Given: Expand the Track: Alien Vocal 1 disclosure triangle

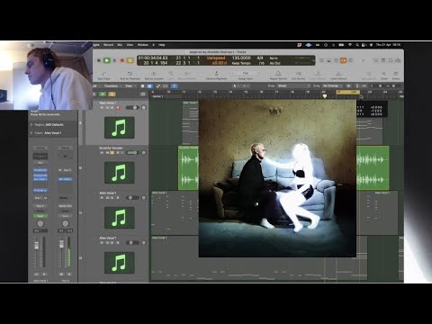Looking at the screenshot, I should click(31, 132).
